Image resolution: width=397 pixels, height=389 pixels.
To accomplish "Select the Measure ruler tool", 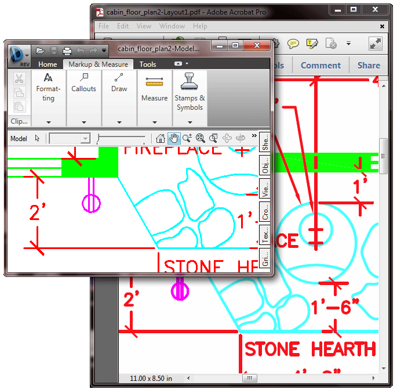I will coord(154,82).
